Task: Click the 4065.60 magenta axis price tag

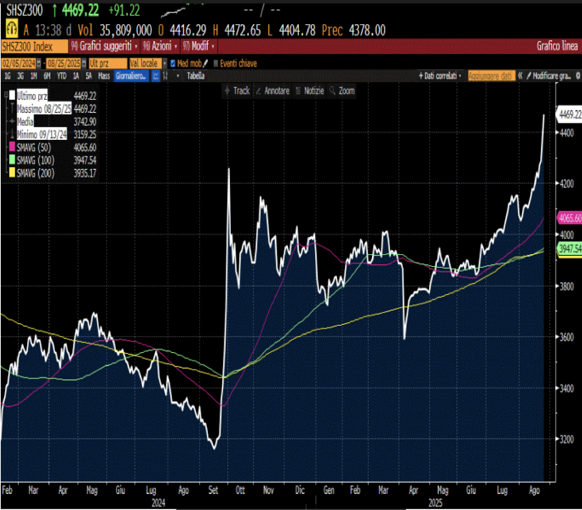Action: coord(570,218)
